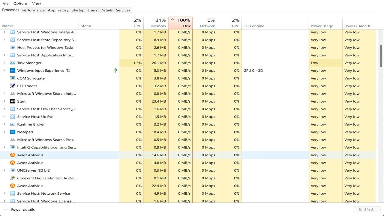Sort by the Name column header
384x216 pixels.
click(39, 23)
